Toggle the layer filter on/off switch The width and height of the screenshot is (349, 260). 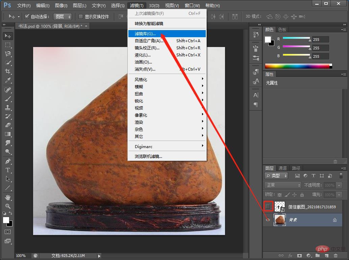point(341,175)
